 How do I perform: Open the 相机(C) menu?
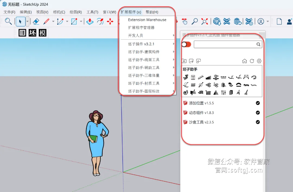(59, 12)
